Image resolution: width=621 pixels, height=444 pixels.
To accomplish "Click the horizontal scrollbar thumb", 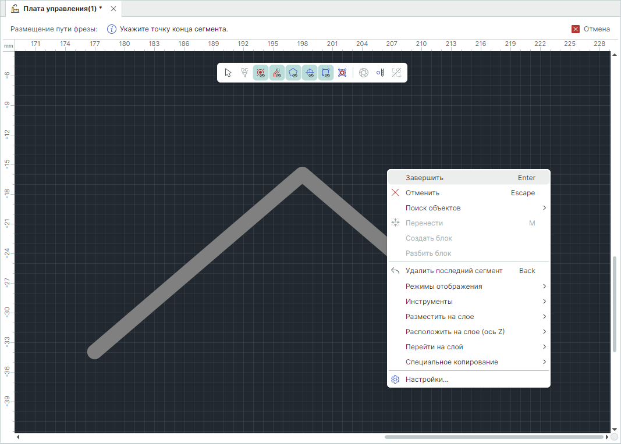I will tap(494, 437).
